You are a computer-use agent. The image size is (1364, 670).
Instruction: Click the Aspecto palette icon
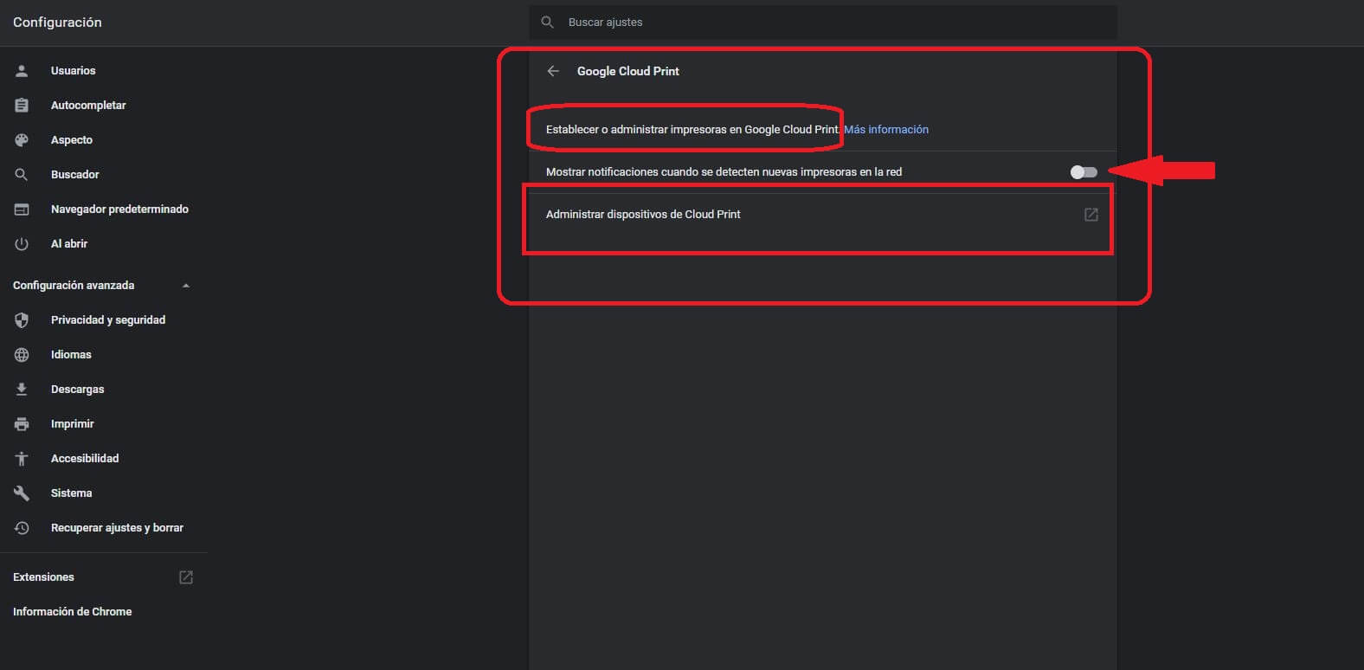coord(22,140)
